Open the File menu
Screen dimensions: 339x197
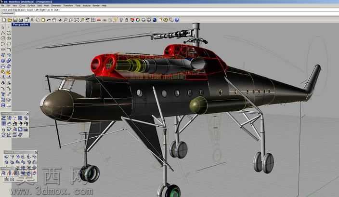click(x=2, y=6)
